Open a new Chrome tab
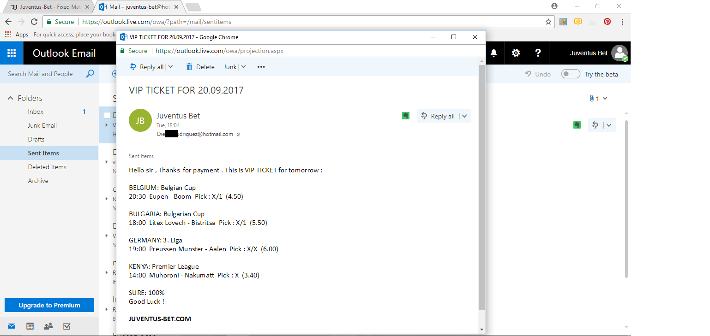This screenshot has height=336, width=710. [193, 7]
